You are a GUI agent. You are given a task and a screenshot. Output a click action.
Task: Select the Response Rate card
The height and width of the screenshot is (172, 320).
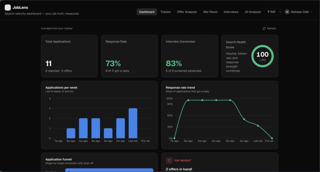129,56
